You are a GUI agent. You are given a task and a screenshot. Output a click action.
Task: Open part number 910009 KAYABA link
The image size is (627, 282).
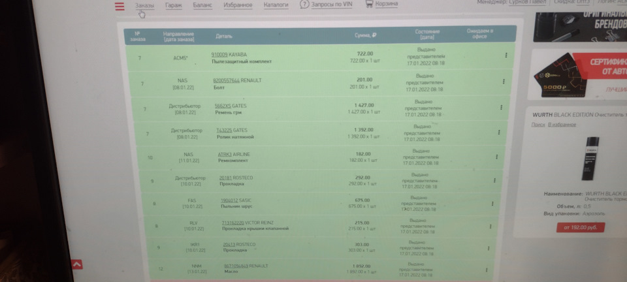[x=219, y=54]
